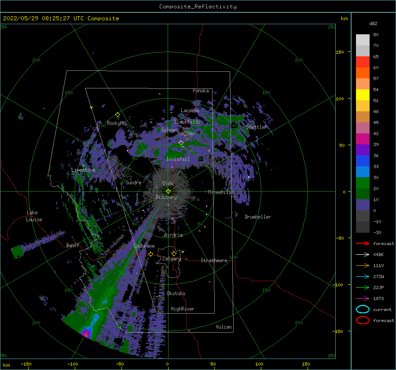
Task: Click the Olds town label
Action: [x=168, y=183]
